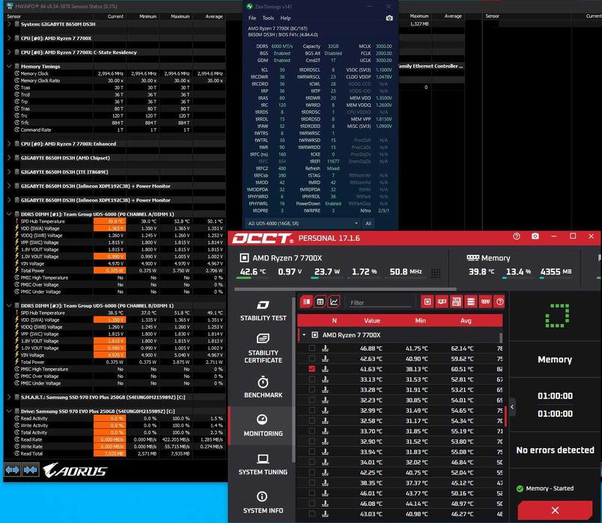The image size is (602, 523).
Task: Click the outward arrows icon in HWiNFO footer
Action: pyautogui.click(x=12, y=470)
